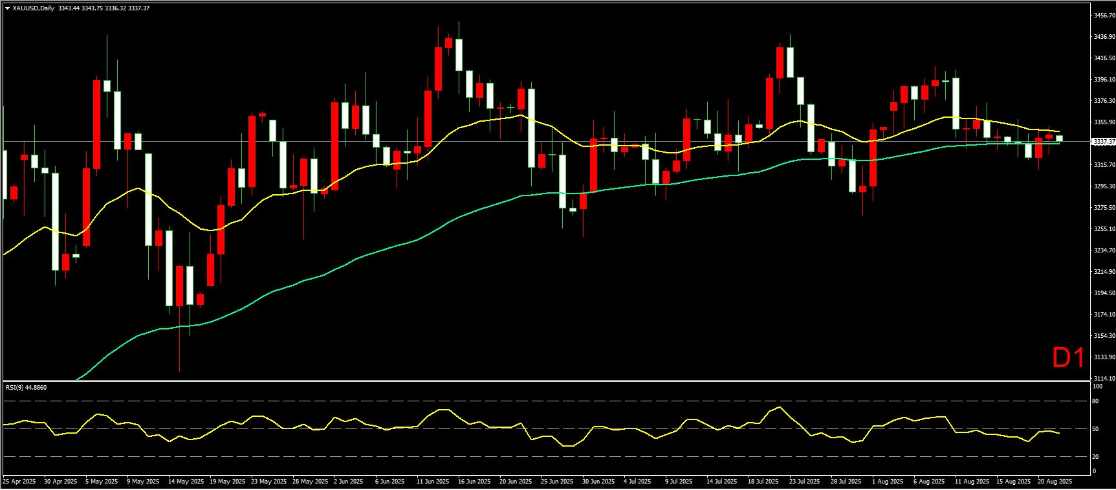This screenshot has height=490, width=1116.
Task: Click the OHLC values 3343.44 in header
Action: click(68, 8)
